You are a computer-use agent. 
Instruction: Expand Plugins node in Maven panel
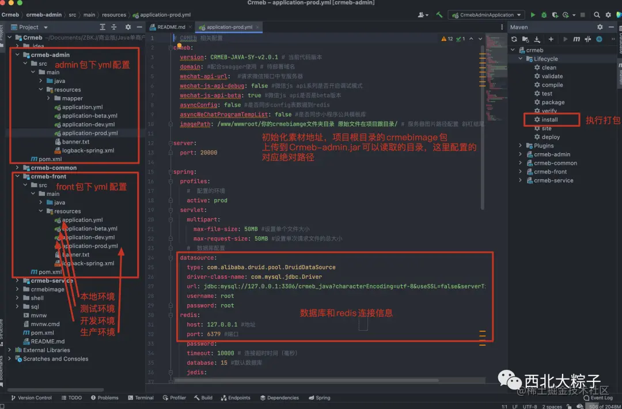click(x=521, y=146)
